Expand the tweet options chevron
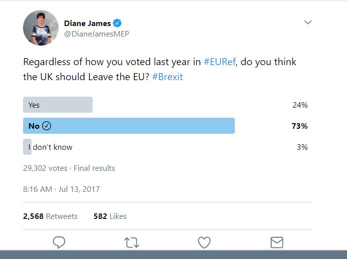This screenshot has height=259, width=347. click(308, 22)
